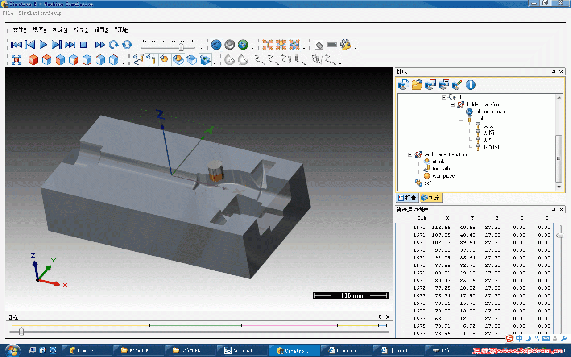
Task: Collapse the workpiece_transform tree node
Action: (410, 154)
